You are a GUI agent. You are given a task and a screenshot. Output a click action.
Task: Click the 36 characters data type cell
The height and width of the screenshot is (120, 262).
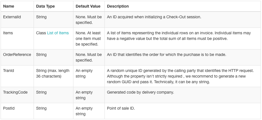[53, 73]
